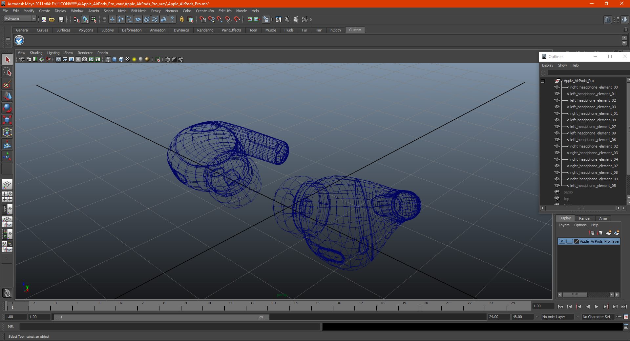Collapse Apple_AirPods_Pro group in Outliner
630x341 pixels.
coord(543,81)
